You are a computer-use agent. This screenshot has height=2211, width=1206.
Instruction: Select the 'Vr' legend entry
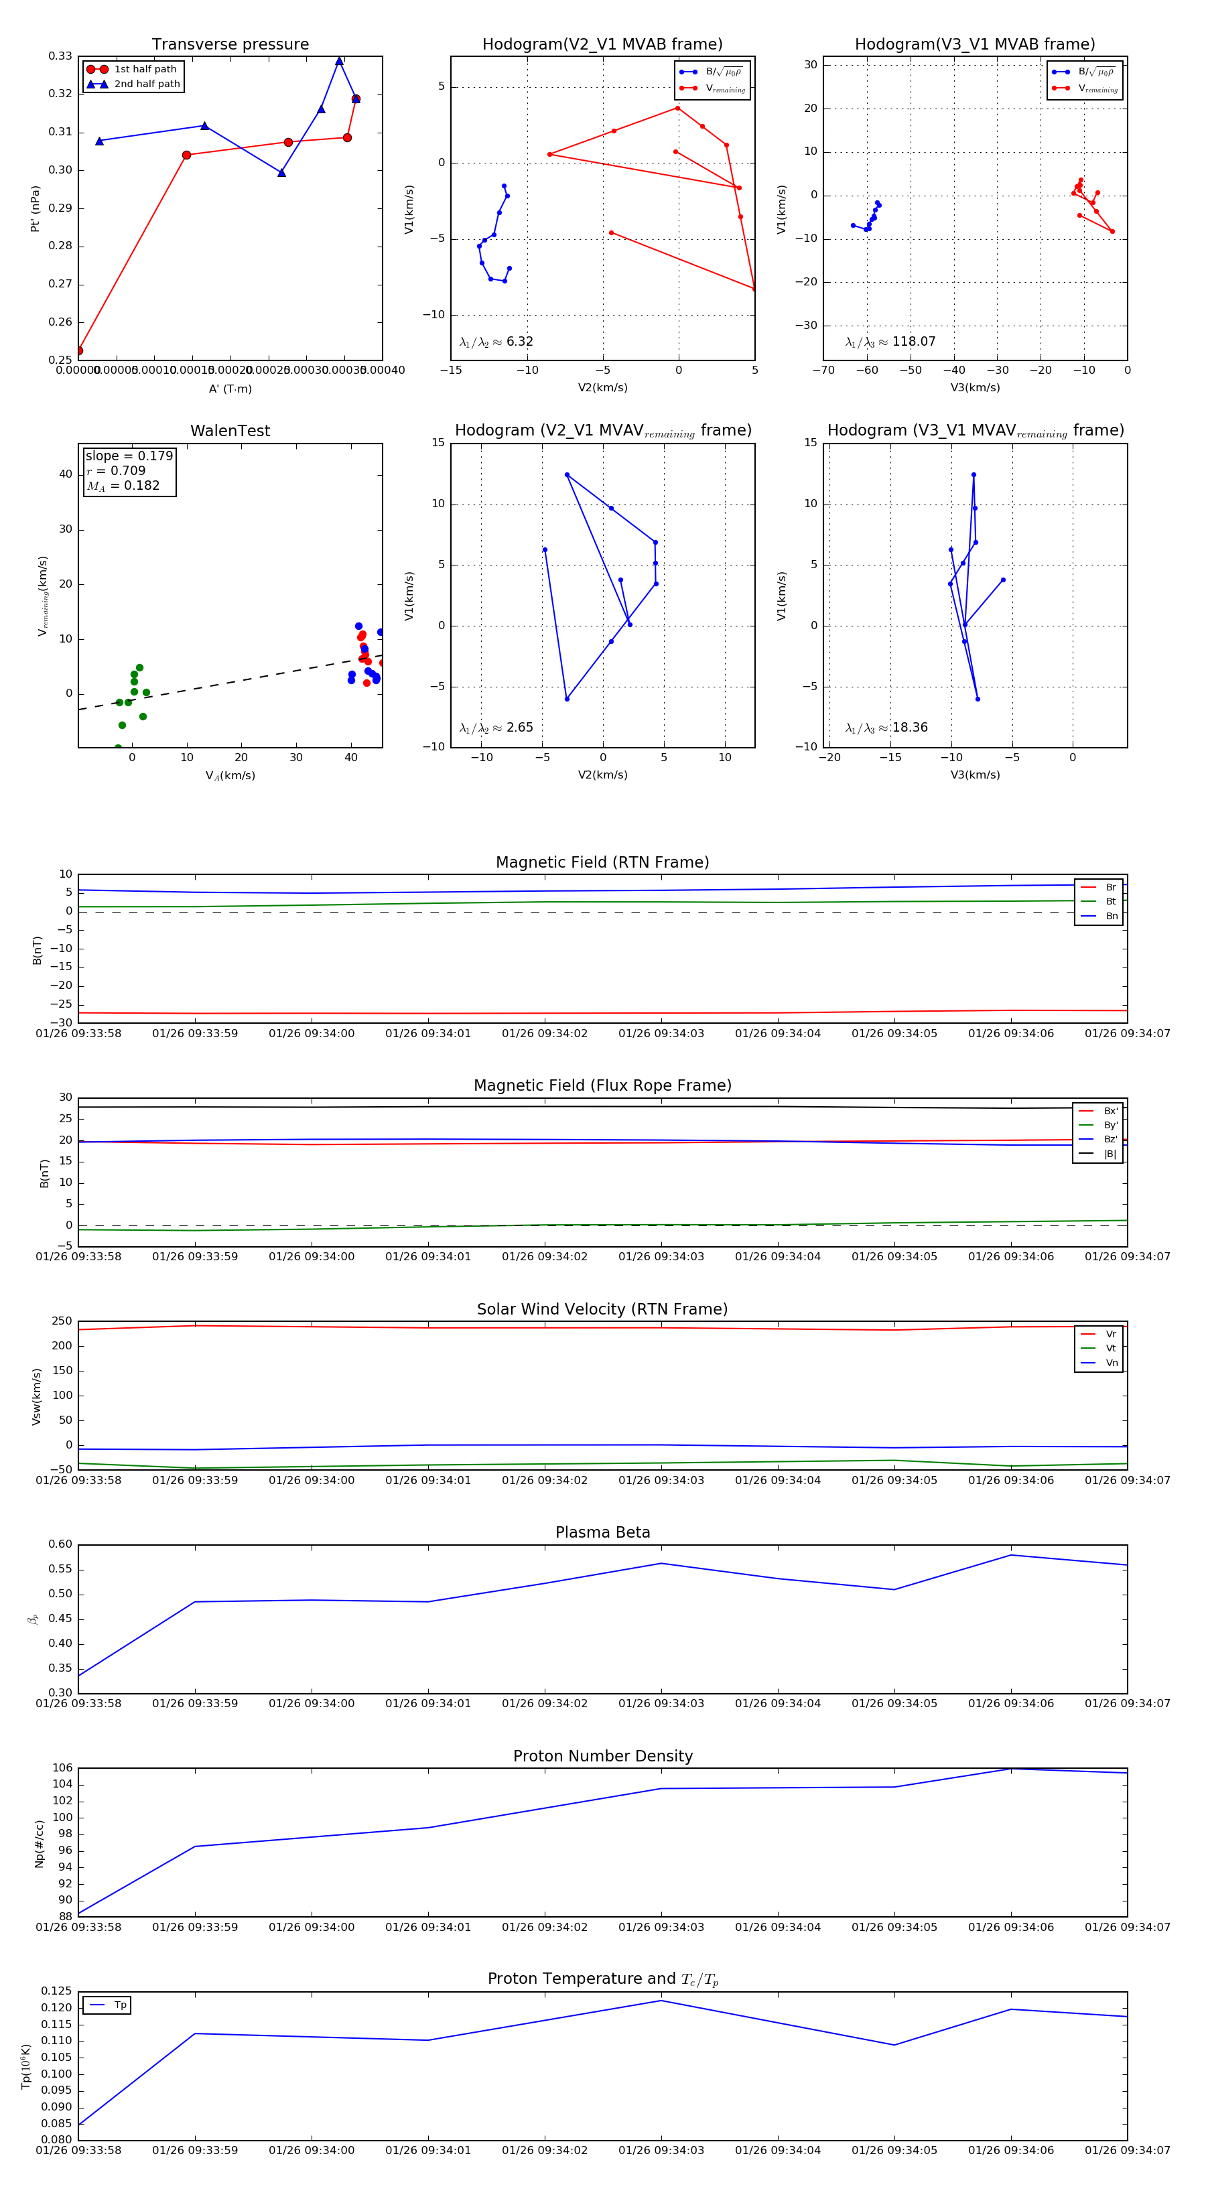pos(1099,1335)
